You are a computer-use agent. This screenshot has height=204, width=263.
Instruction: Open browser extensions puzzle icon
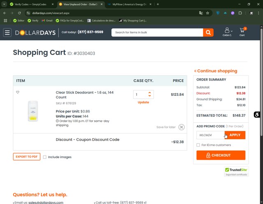(240, 13)
